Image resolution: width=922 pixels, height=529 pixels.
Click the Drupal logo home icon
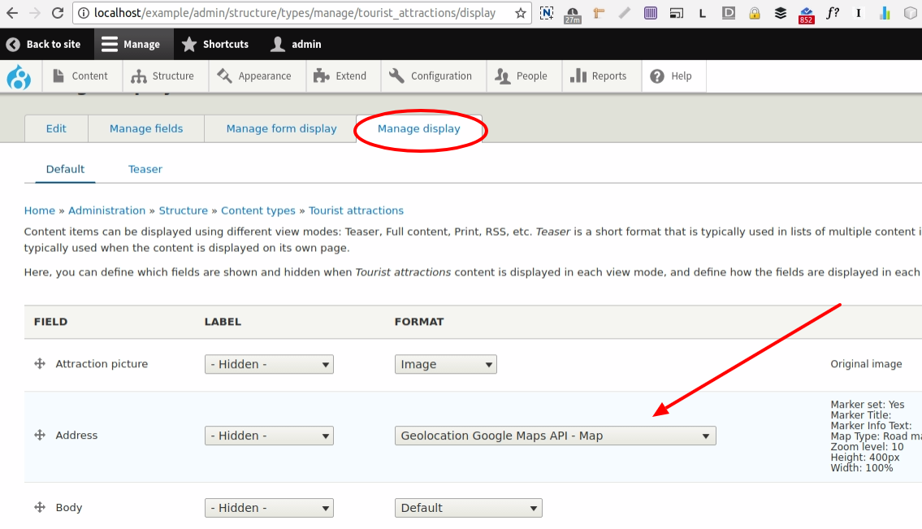coord(18,77)
